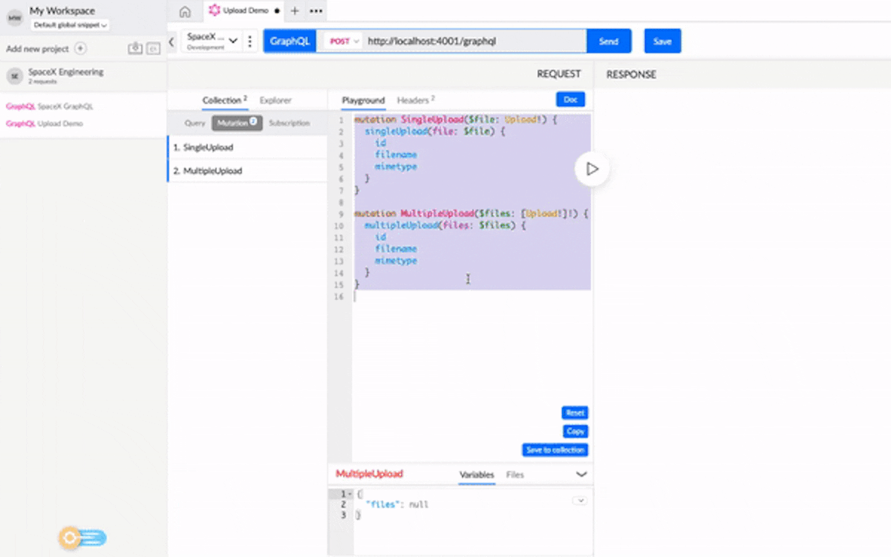Switch to the Files tab
Image resolution: width=891 pixels, height=557 pixels.
pyautogui.click(x=515, y=475)
